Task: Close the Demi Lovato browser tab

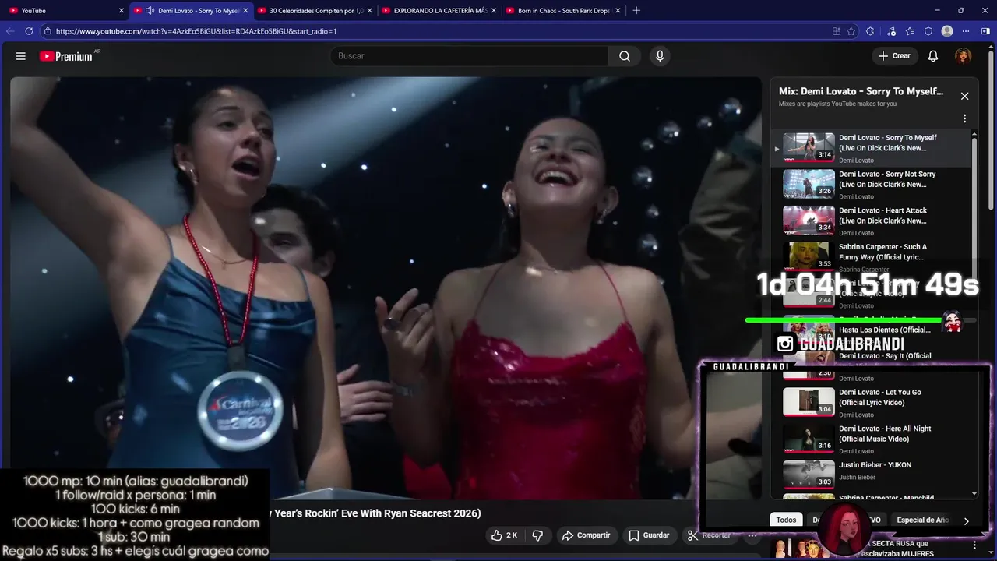Action: 245,10
